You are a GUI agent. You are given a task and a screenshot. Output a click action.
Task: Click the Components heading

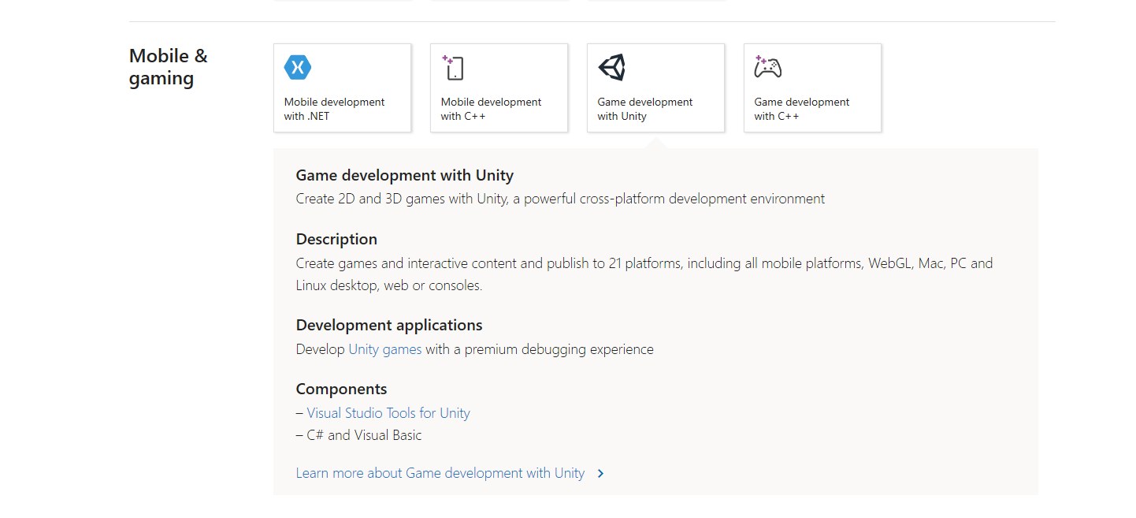click(x=341, y=389)
